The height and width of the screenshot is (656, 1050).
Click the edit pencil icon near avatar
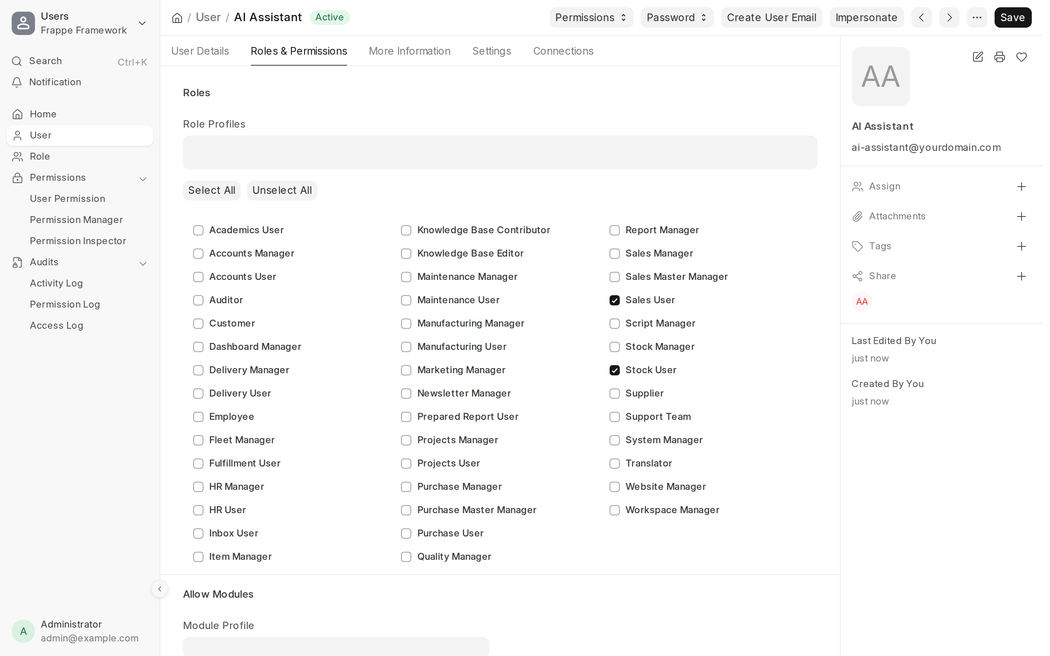[x=978, y=57]
